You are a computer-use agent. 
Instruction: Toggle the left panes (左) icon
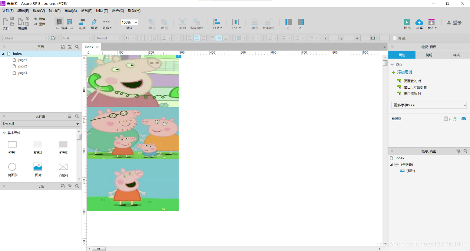click(x=289, y=22)
